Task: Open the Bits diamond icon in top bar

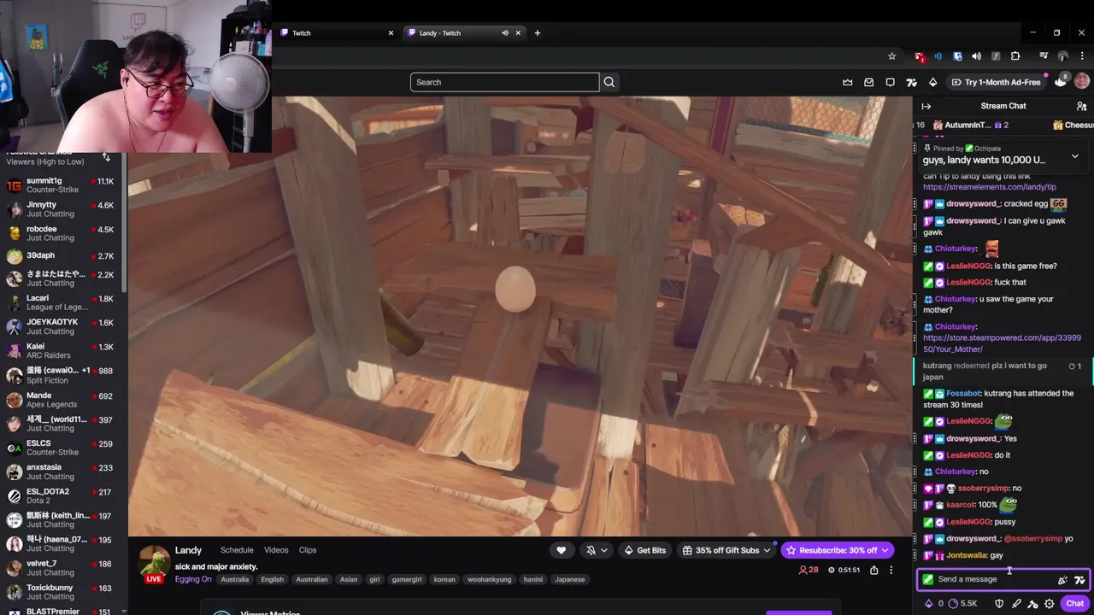Action: click(x=932, y=82)
